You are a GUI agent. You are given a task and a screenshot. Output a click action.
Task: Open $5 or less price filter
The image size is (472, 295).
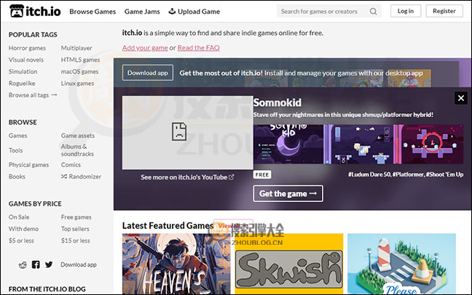(21, 241)
